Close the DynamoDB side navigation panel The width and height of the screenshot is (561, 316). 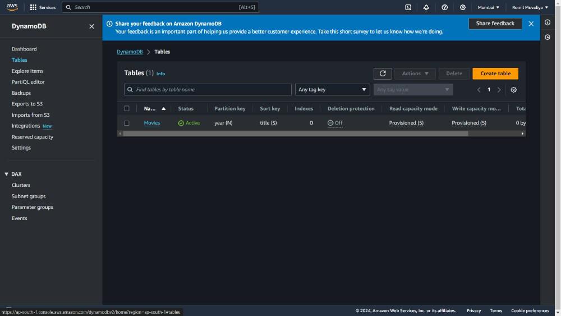(91, 26)
